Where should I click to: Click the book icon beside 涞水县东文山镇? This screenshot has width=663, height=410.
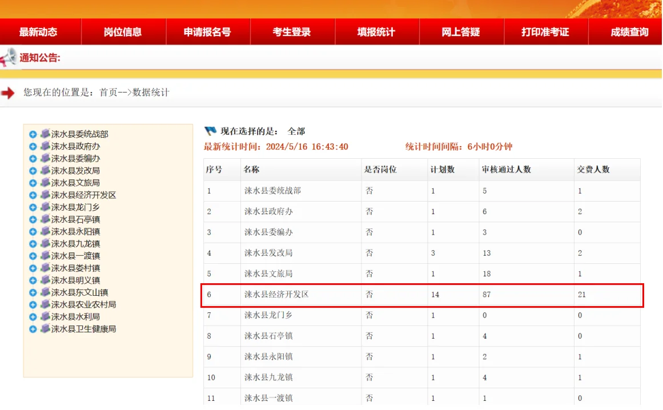(x=45, y=292)
